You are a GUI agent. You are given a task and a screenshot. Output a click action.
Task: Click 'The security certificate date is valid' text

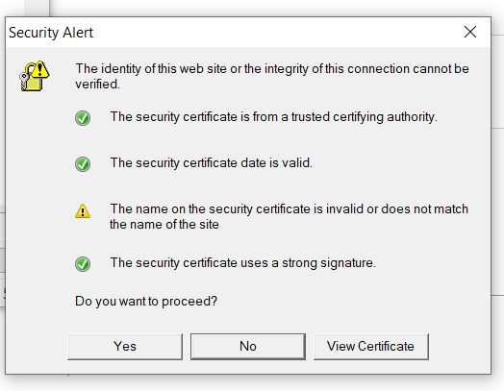tap(212, 162)
